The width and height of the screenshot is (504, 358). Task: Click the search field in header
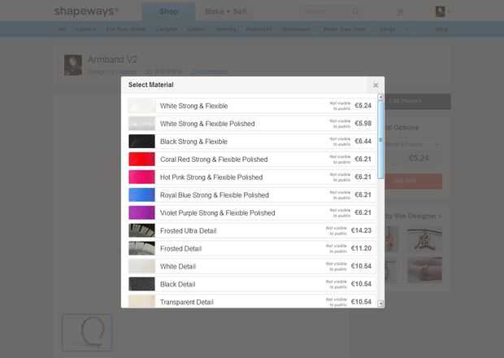tap(325, 11)
